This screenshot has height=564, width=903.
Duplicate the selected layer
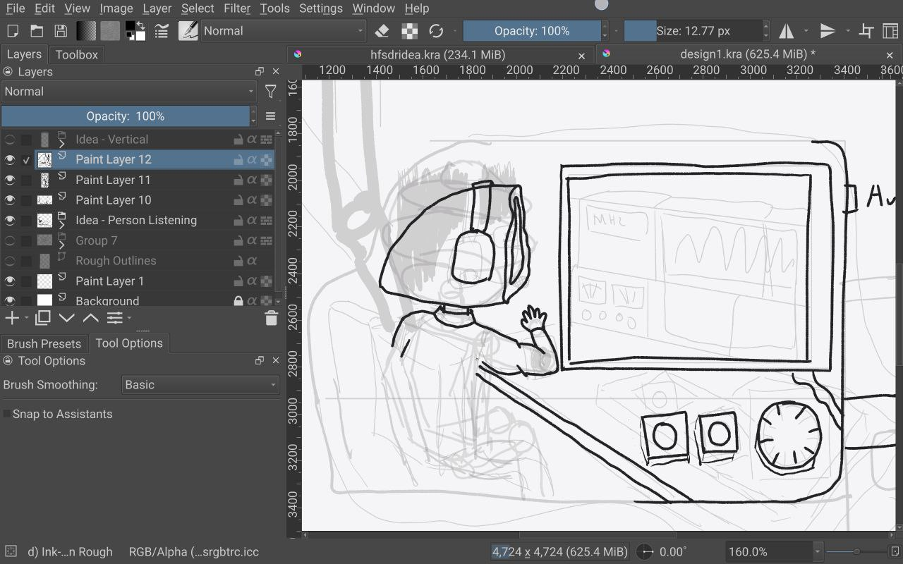click(43, 318)
